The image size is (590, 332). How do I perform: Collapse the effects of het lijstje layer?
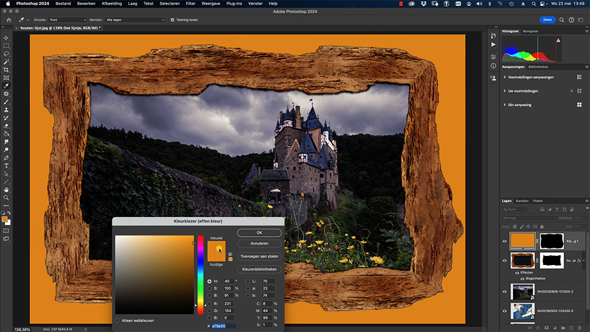tap(584, 261)
